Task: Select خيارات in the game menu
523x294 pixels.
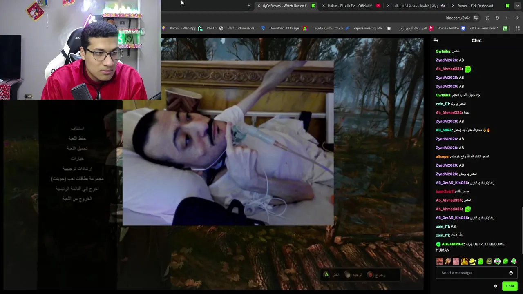Action: tap(77, 158)
